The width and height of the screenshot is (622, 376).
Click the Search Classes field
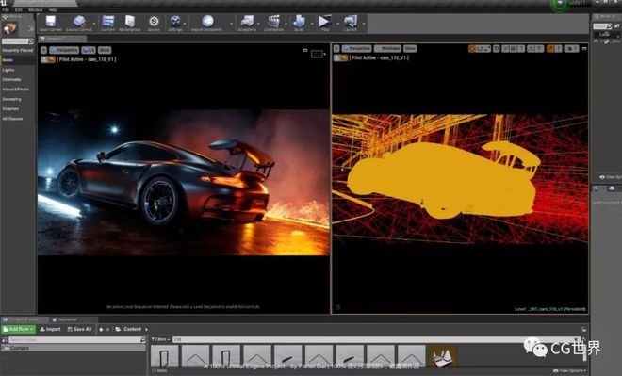(x=18, y=41)
